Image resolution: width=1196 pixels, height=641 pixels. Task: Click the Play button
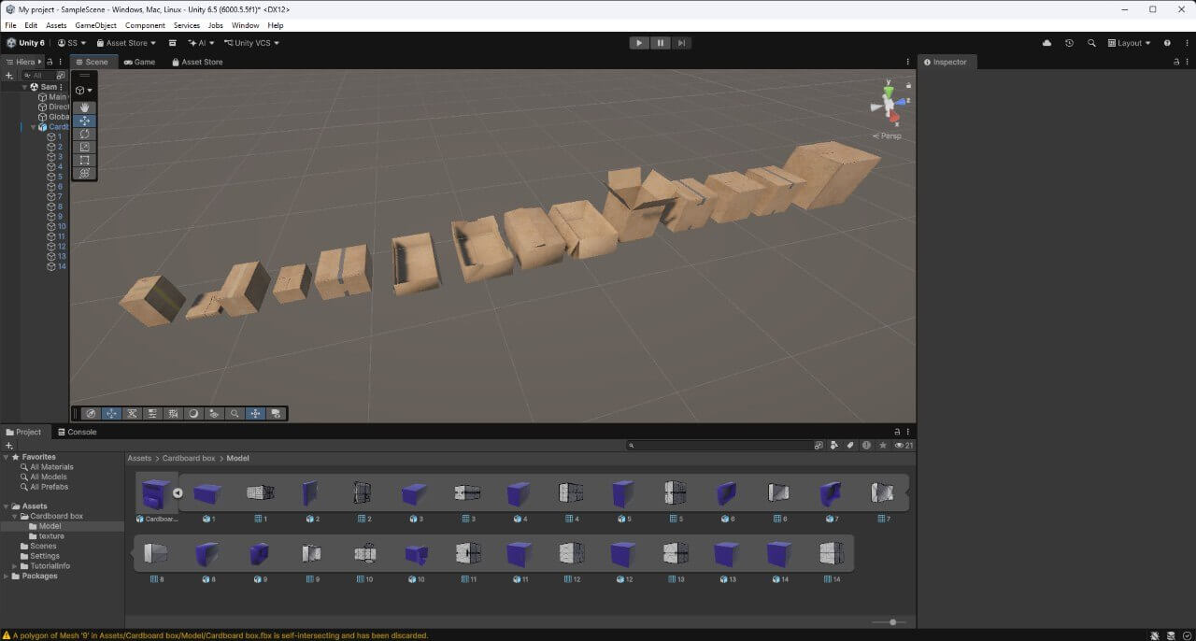tap(639, 43)
